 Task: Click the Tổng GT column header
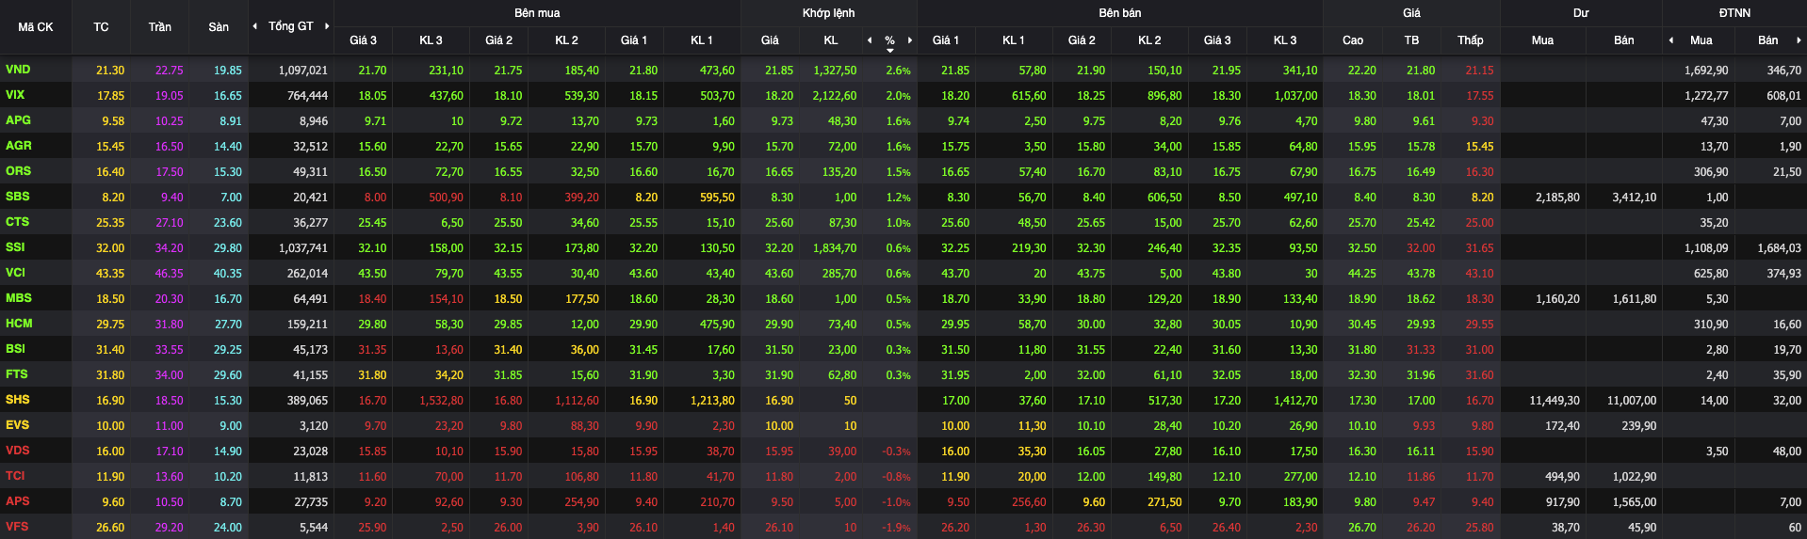point(290,26)
